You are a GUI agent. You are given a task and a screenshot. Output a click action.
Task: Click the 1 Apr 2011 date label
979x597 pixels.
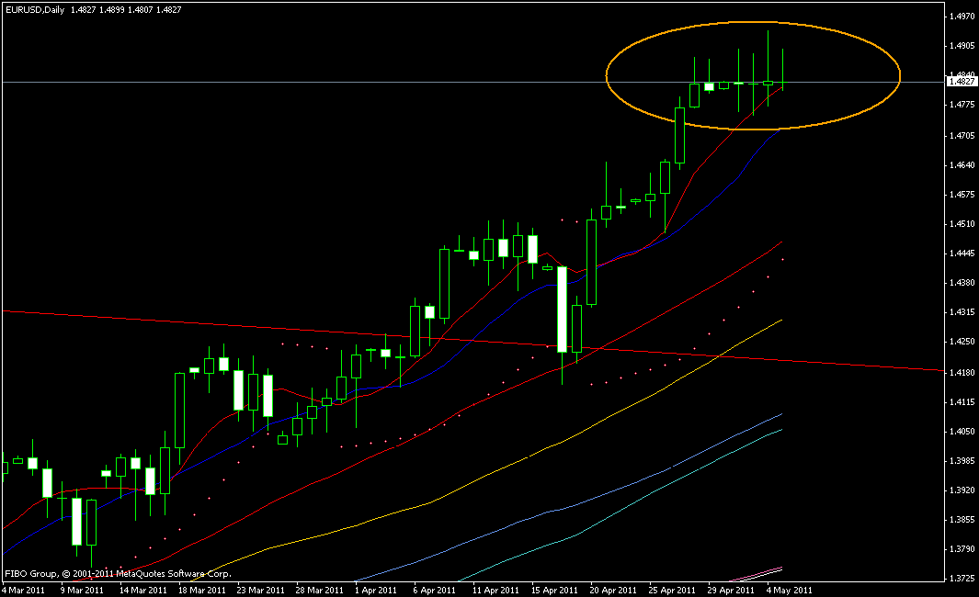376,589
